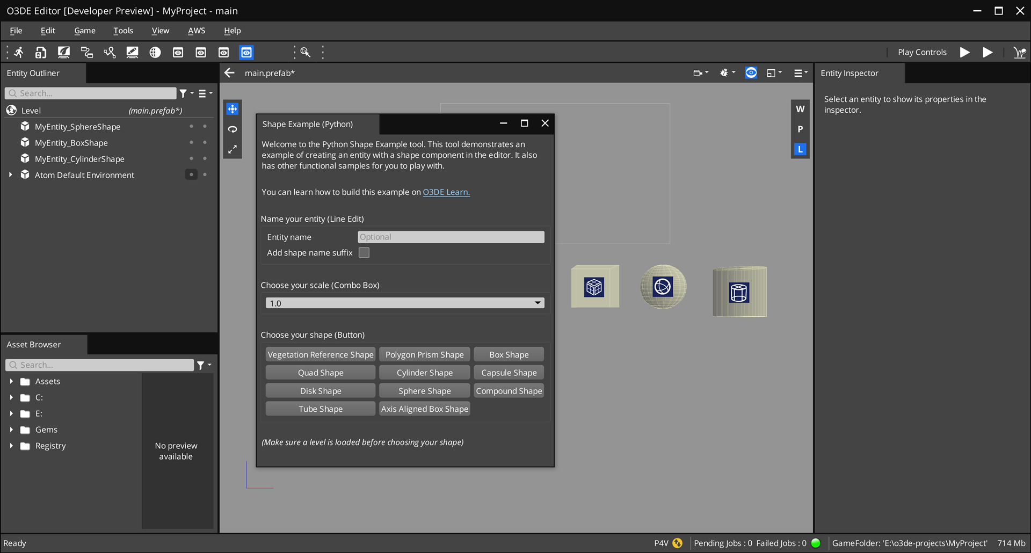Enable the Add shape name suffix checkbox
Viewport: 1031px width, 553px height.
[364, 253]
